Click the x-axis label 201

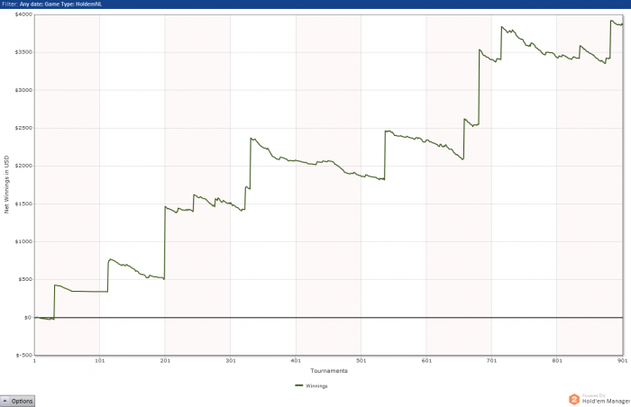[x=165, y=361]
